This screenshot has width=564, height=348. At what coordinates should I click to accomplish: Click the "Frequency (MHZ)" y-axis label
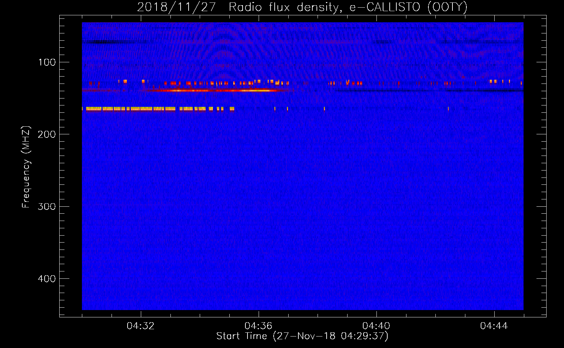[26, 167]
